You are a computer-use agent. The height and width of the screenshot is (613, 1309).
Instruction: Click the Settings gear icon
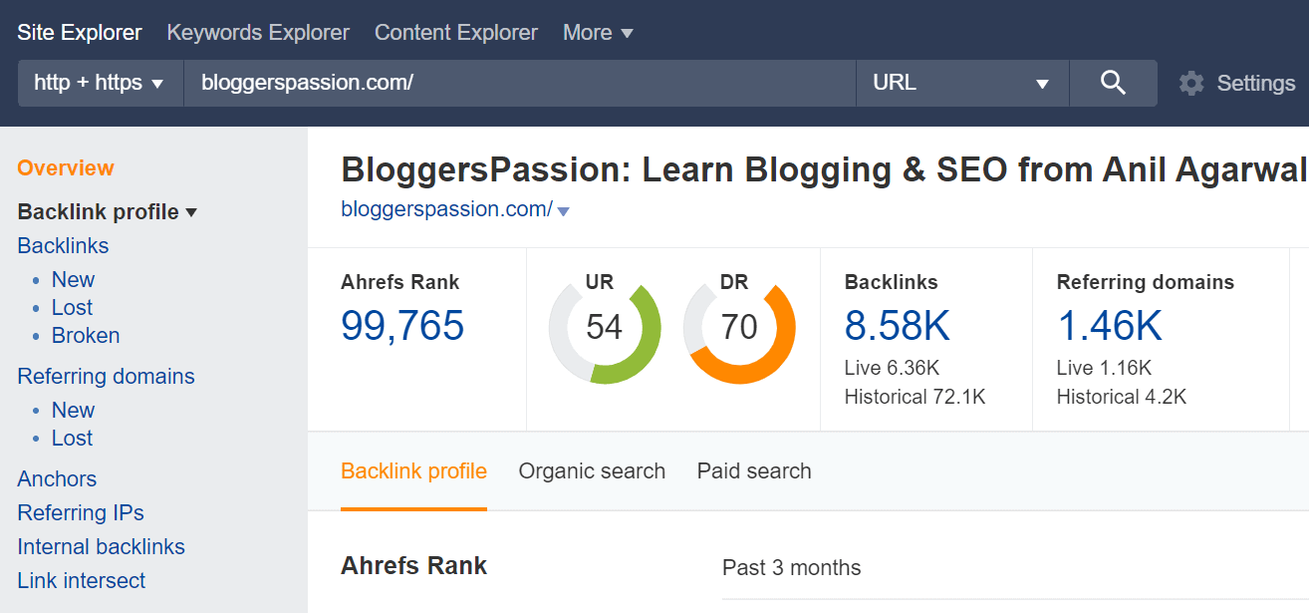point(1191,83)
